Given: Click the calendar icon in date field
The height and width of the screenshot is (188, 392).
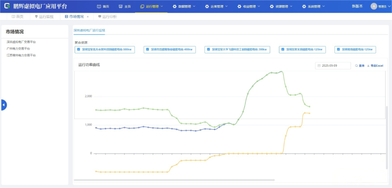Looking at the screenshot, I should [319, 66].
